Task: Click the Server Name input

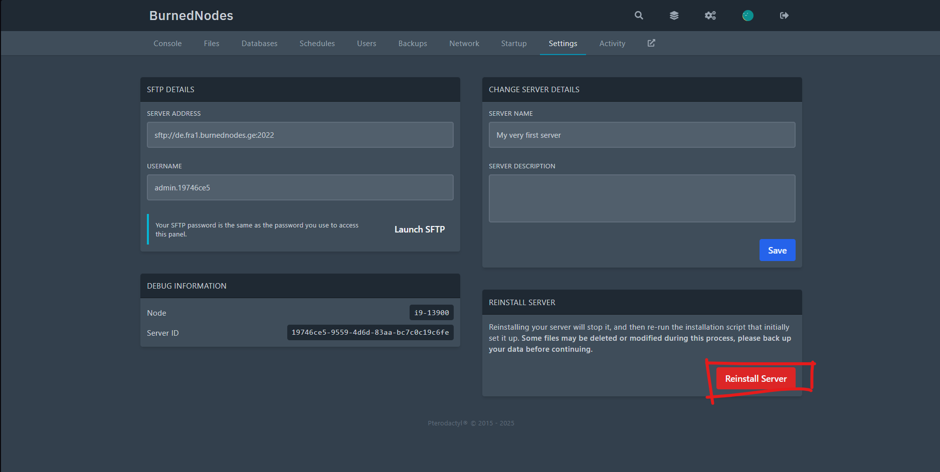Action: [642, 135]
